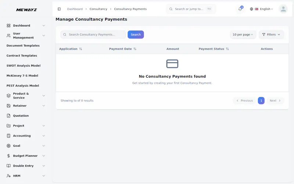
Task: Toggle the sidebar collapse icon
Action: click(x=59, y=9)
